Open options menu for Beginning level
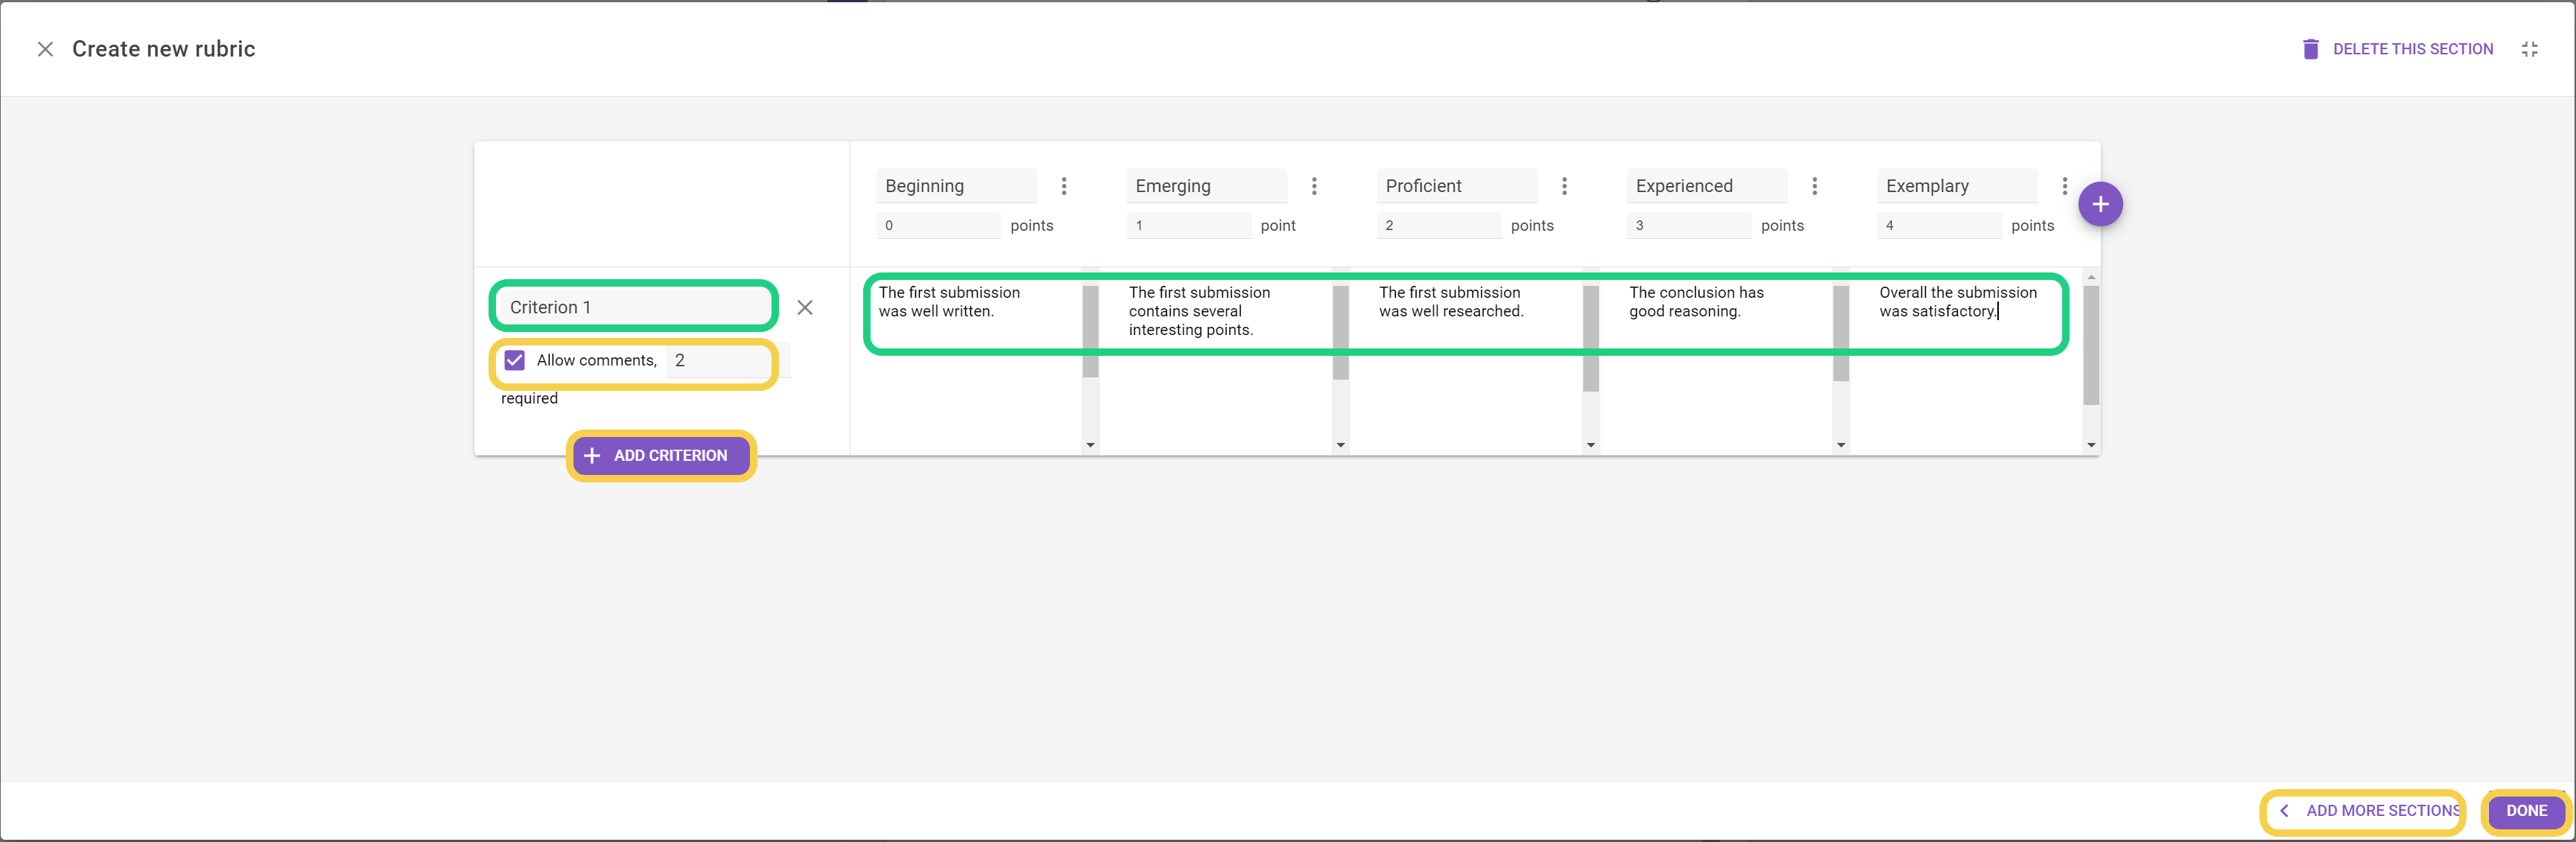Image resolution: width=2576 pixels, height=842 pixels. (x=1064, y=186)
